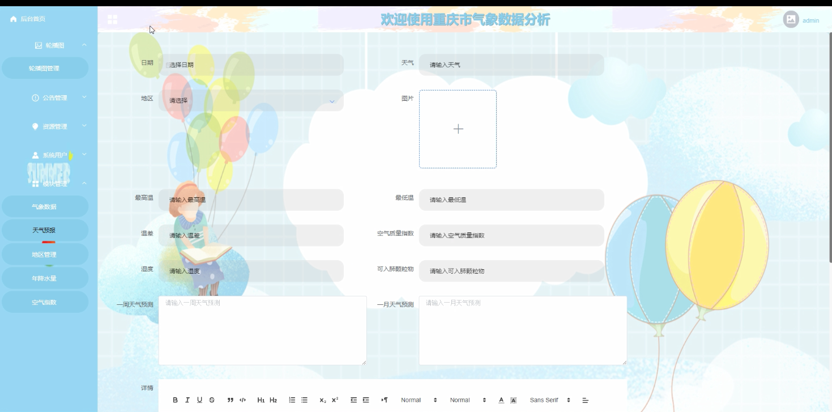Image resolution: width=832 pixels, height=412 pixels.
Task: Open text alignment options
Action: pos(586,400)
